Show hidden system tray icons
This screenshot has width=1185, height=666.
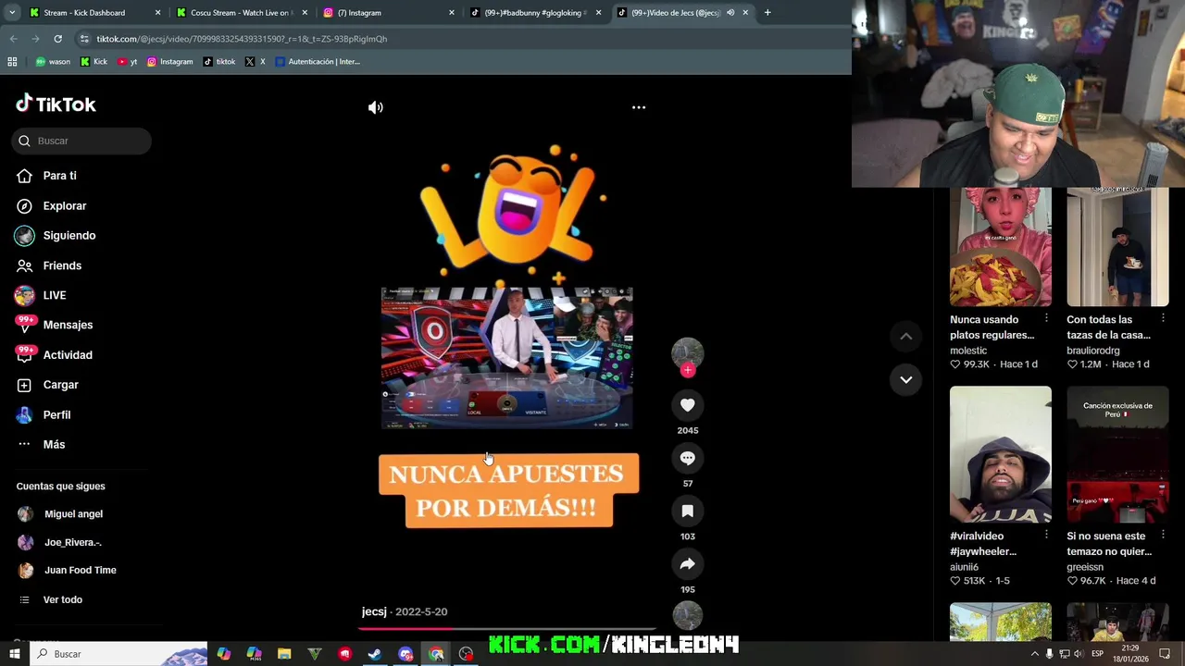click(1035, 654)
